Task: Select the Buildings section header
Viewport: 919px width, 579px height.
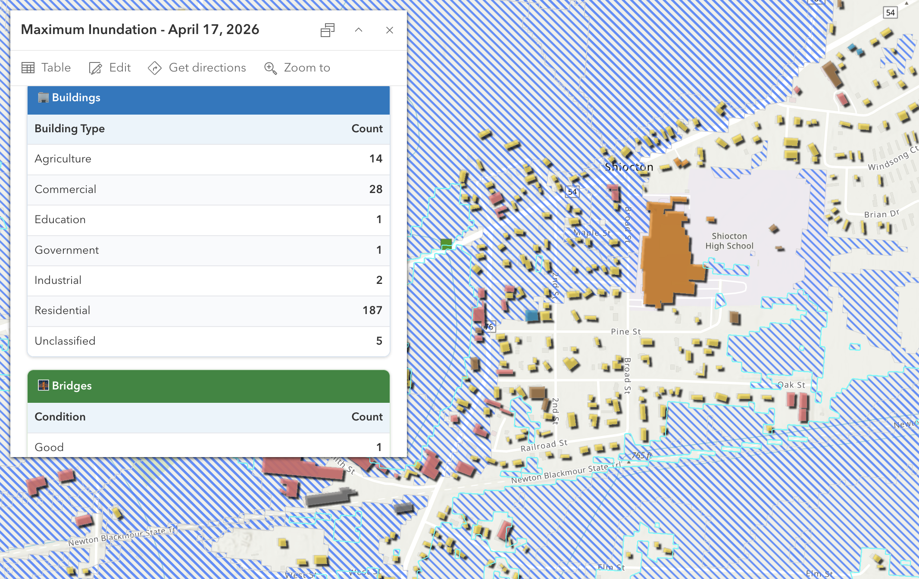Action: tap(209, 100)
